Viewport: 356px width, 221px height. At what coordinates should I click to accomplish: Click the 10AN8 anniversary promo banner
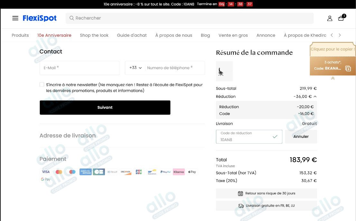tap(178, 4)
